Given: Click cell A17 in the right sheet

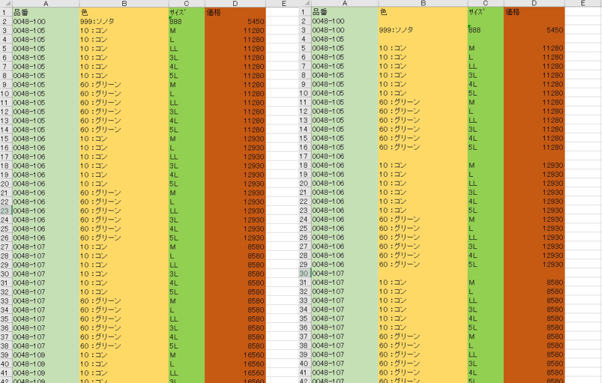Looking at the screenshot, I should pos(344,156).
